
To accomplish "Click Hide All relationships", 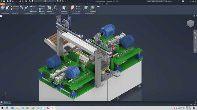I will [x=33, y=11].
